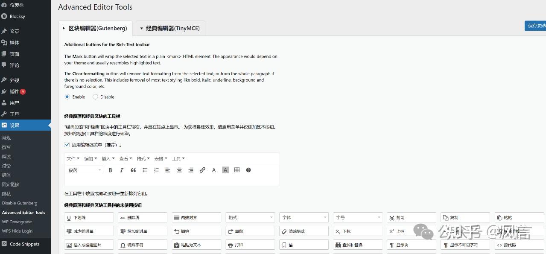The height and width of the screenshot is (254, 546).
Task: Click the Center Align icon in the toolbar preview
Action: click(179, 170)
